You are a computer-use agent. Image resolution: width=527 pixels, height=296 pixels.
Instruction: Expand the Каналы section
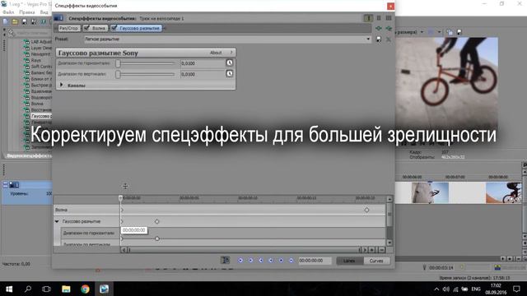[x=62, y=86]
